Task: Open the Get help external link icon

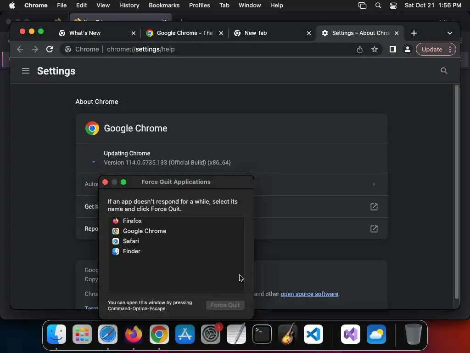Action: pyautogui.click(x=374, y=207)
